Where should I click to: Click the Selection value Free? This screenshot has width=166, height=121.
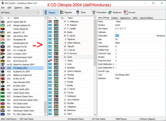coord(117,78)
